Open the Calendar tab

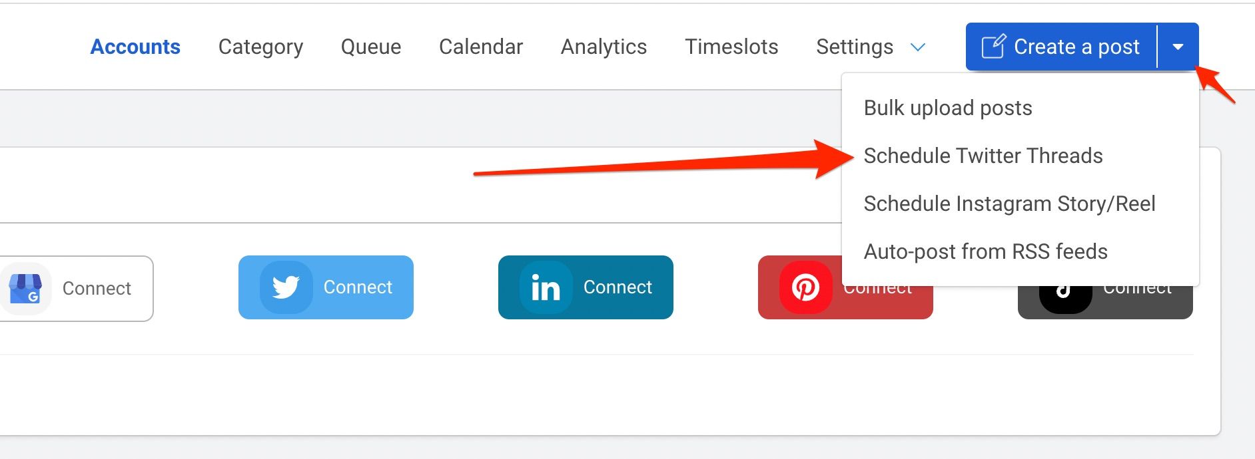pos(481,47)
